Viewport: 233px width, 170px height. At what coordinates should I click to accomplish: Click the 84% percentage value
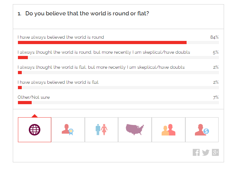[214, 37]
